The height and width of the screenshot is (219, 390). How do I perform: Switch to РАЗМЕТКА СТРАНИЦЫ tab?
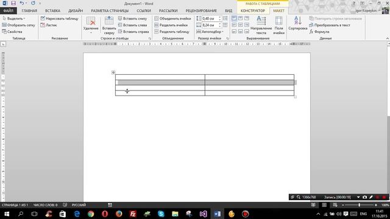110,11
